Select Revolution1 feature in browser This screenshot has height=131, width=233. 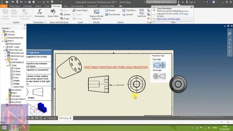[x=15, y=90]
